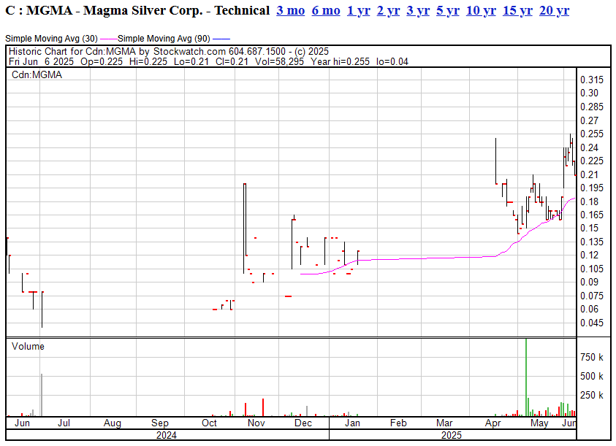Viewport: 616px width, 446px height.
Task: Click the Simple Moving Avg (90) legend label
Action: [164, 39]
